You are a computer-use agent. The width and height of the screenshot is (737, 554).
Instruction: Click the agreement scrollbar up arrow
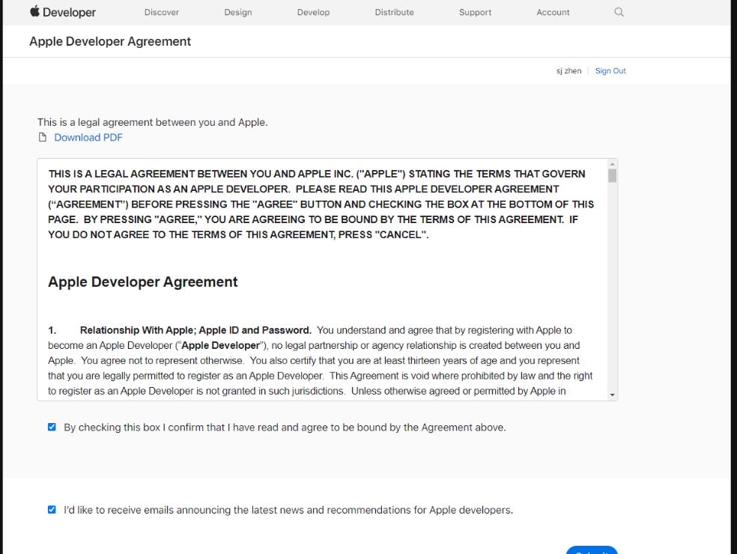(x=612, y=164)
